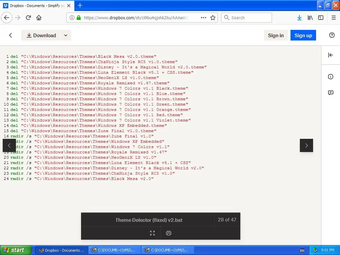Viewport: 340px width, 255px height.
Task: Click the 28 of 47 file counter
Action: coord(227,220)
